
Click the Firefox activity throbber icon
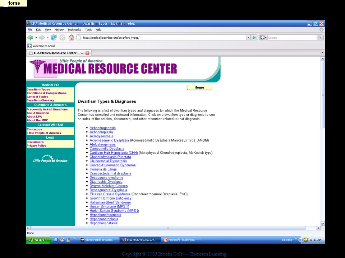click(321, 30)
